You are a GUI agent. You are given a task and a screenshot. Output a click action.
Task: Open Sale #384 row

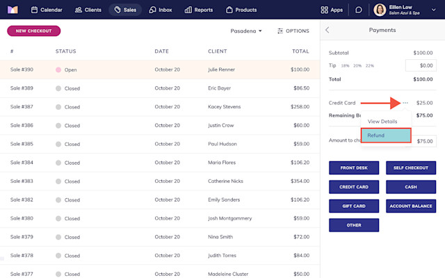[x=160, y=163]
